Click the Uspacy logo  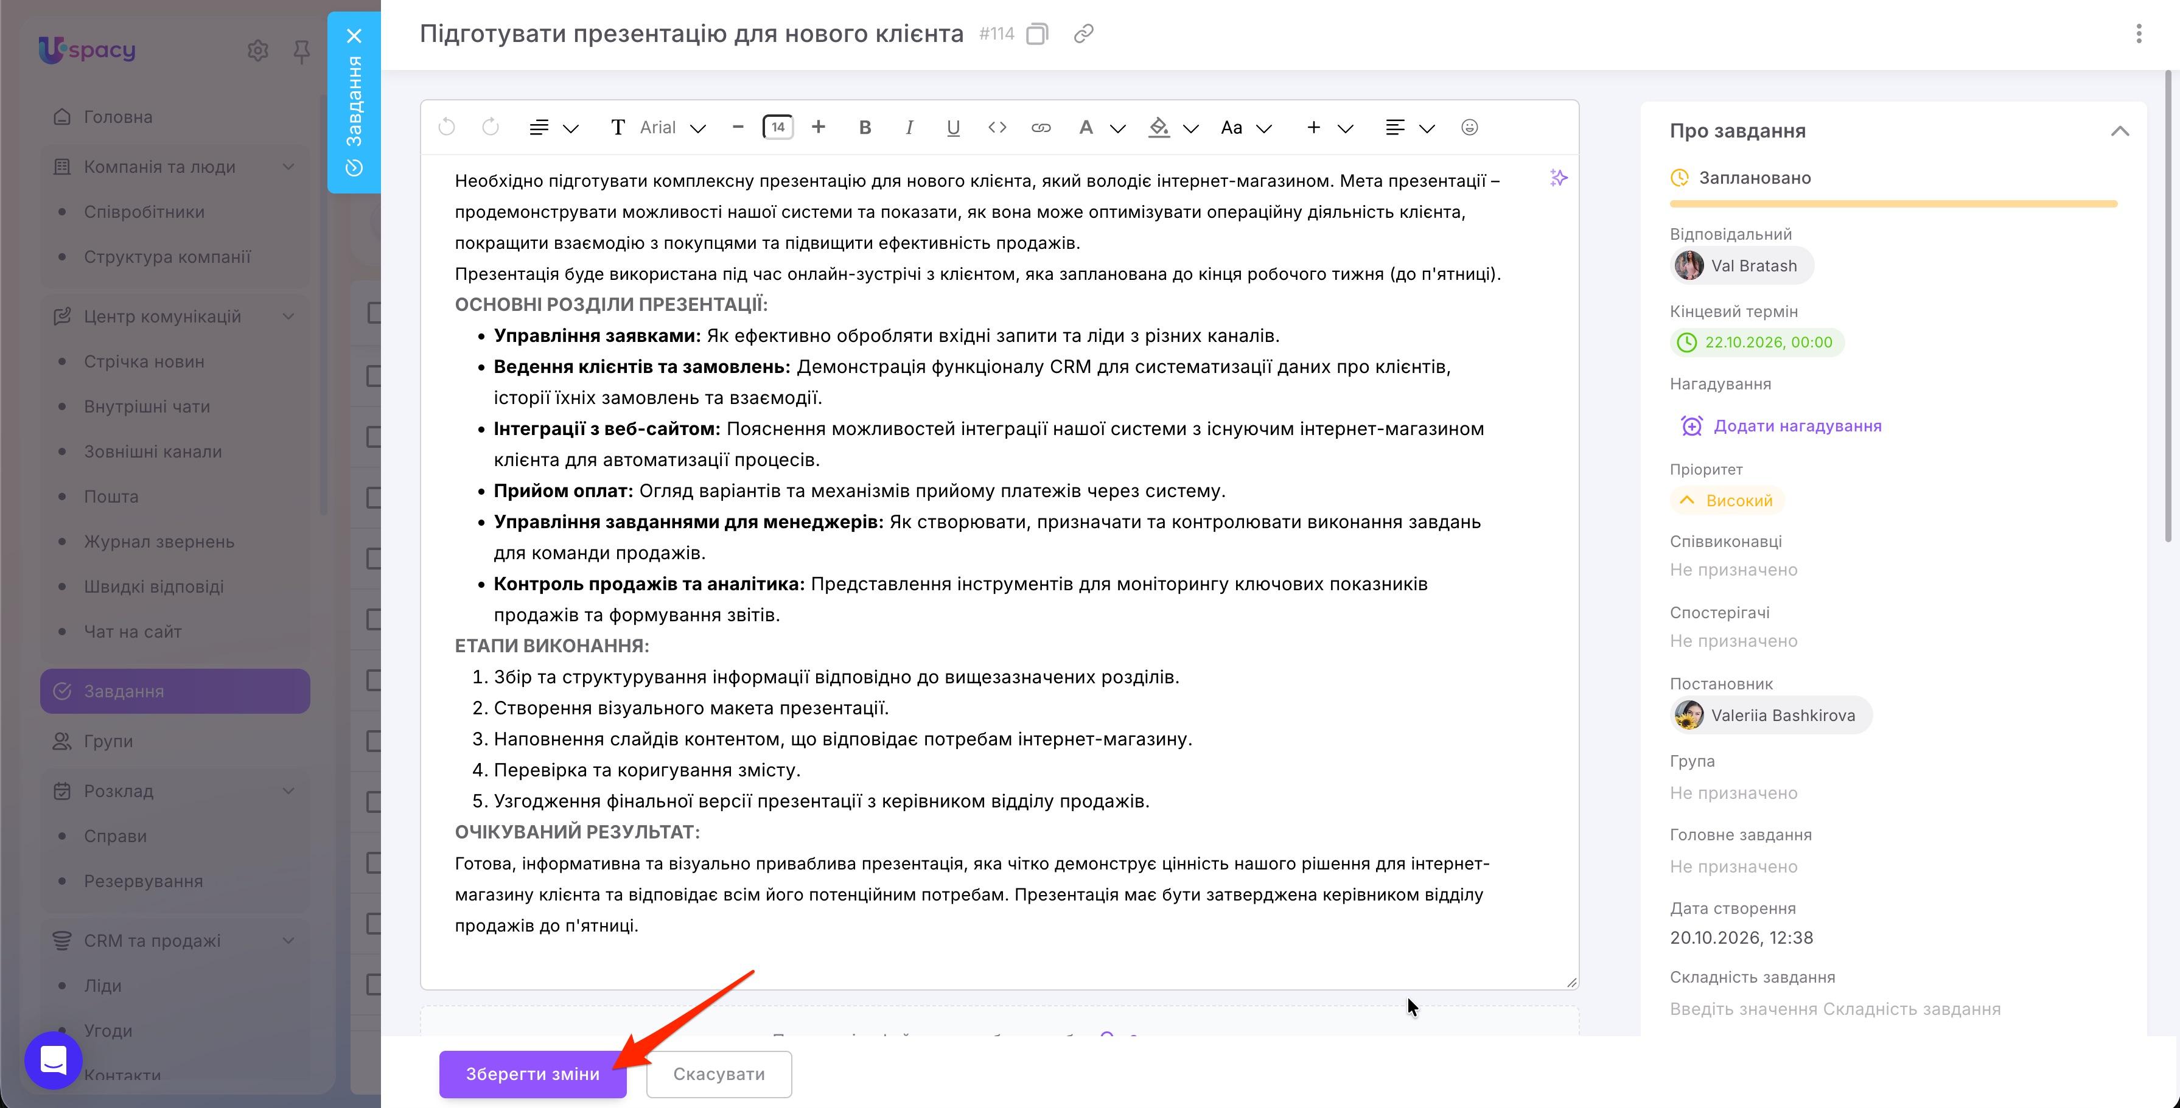tap(87, 50)
